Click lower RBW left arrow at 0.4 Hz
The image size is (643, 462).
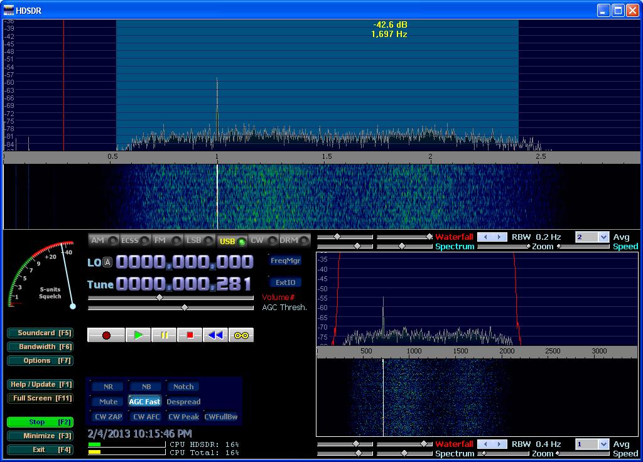485,444
